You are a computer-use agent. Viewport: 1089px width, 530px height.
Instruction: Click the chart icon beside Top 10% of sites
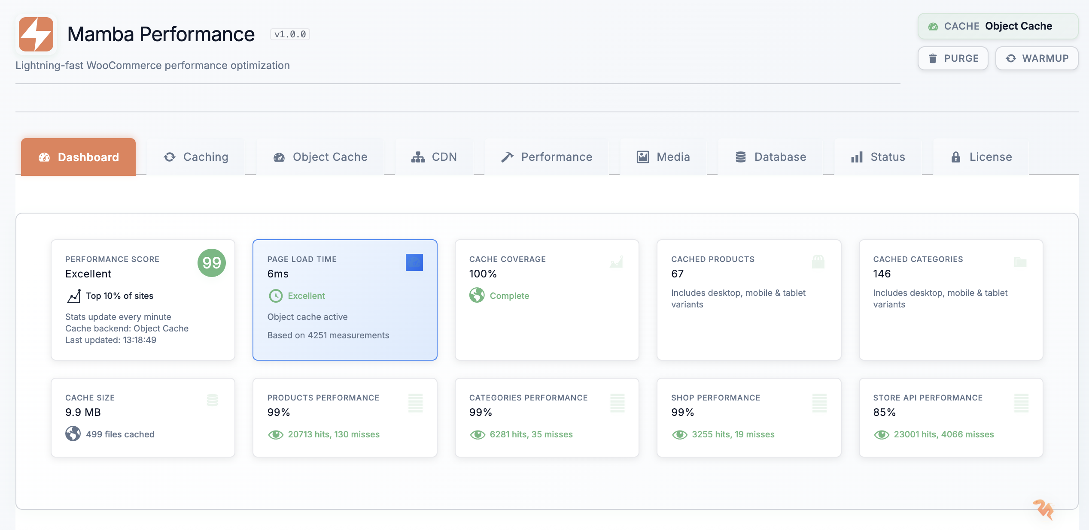click(74, 296)
